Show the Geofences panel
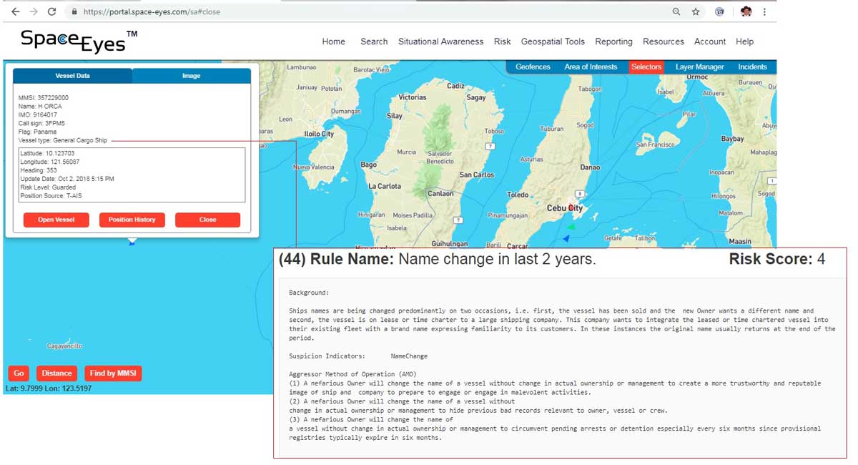Viewport: 858px width, 465px height. 533,67
